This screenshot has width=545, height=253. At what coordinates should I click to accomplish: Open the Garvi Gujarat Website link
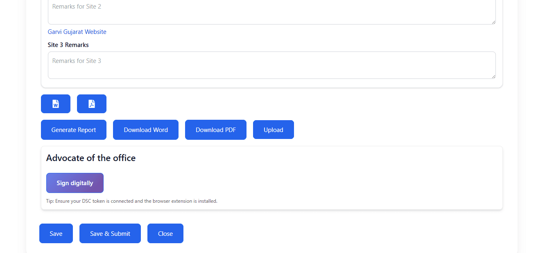77,31
